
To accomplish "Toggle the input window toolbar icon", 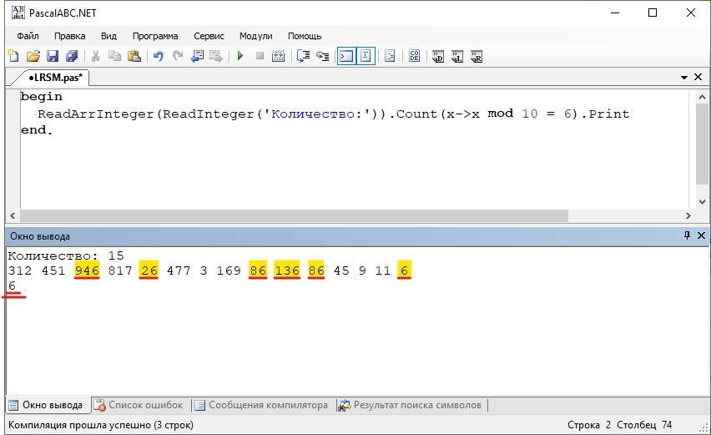I will [x=366, y=56].
